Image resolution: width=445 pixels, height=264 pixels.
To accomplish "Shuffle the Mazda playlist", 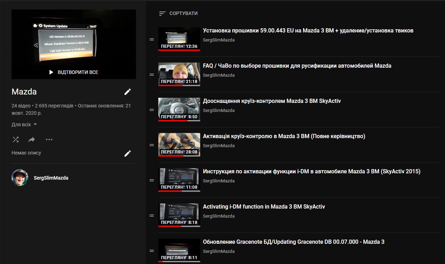I will pyautogui.click(x=16, y=139).
